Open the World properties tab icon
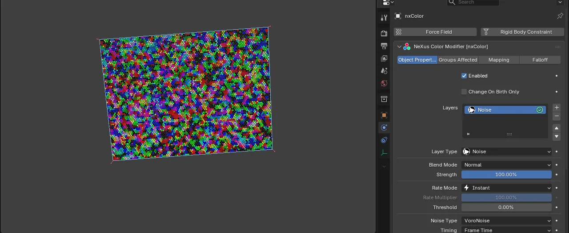The image size is (569, 233). pyautogui.click(x=384, y=83)
